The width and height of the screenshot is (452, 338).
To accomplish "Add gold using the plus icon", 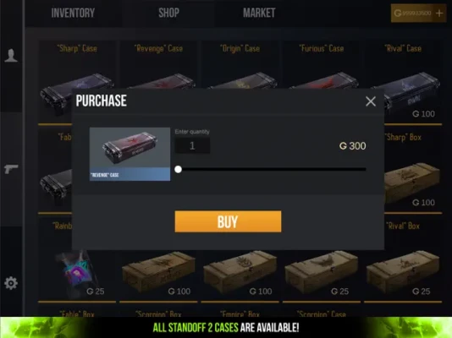I will coord(439,13).
